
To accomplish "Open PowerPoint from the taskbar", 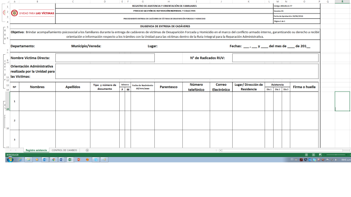I will [79, 159].
